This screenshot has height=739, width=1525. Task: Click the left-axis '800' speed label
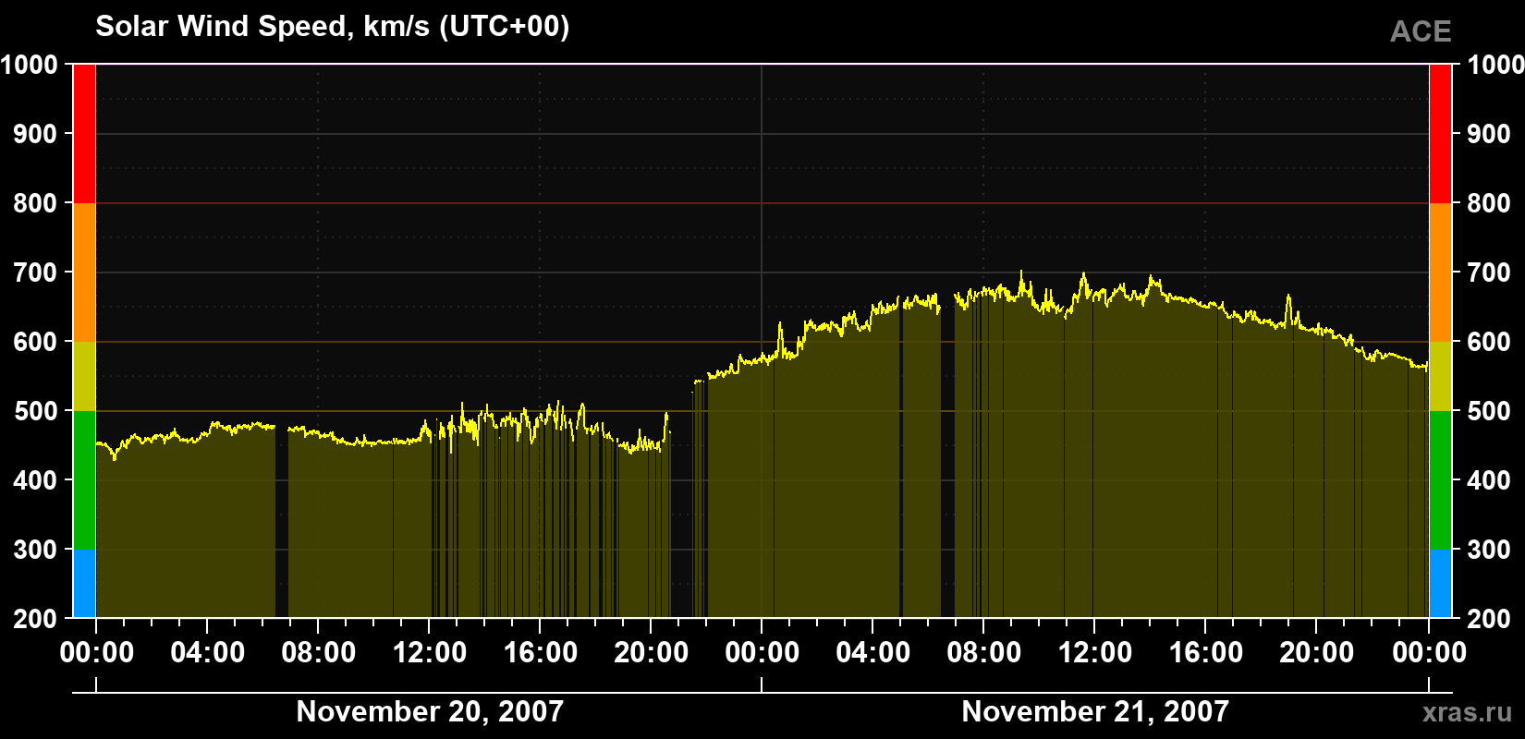[36, 203]
